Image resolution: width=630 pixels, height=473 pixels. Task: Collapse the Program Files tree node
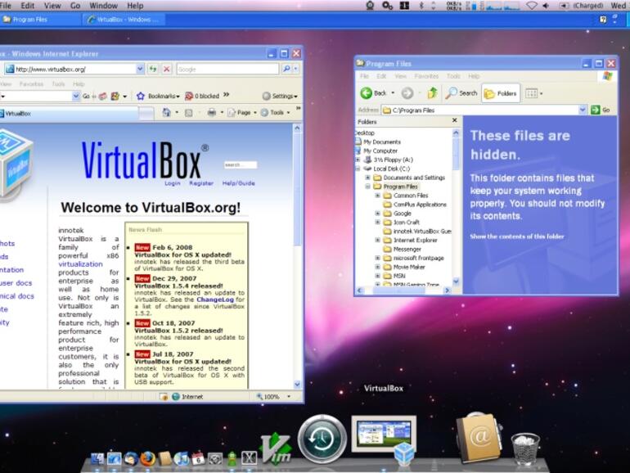click(367, 187)
